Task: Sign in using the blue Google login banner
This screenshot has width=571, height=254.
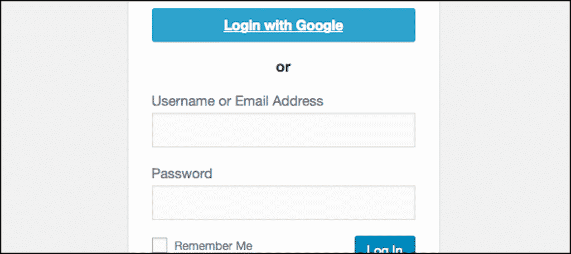Action: (283, 25)
